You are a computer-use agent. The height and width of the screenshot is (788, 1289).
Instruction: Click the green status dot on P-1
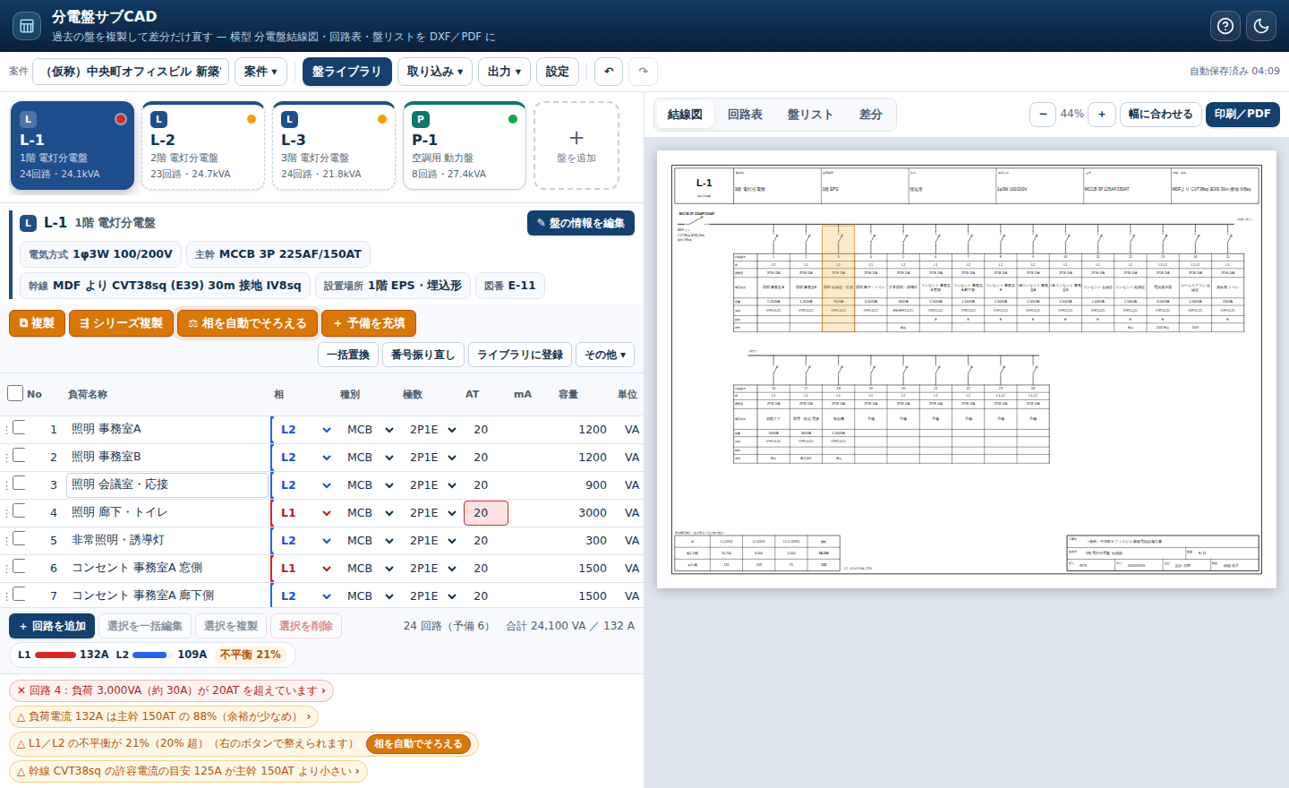(x=513, y=119)
